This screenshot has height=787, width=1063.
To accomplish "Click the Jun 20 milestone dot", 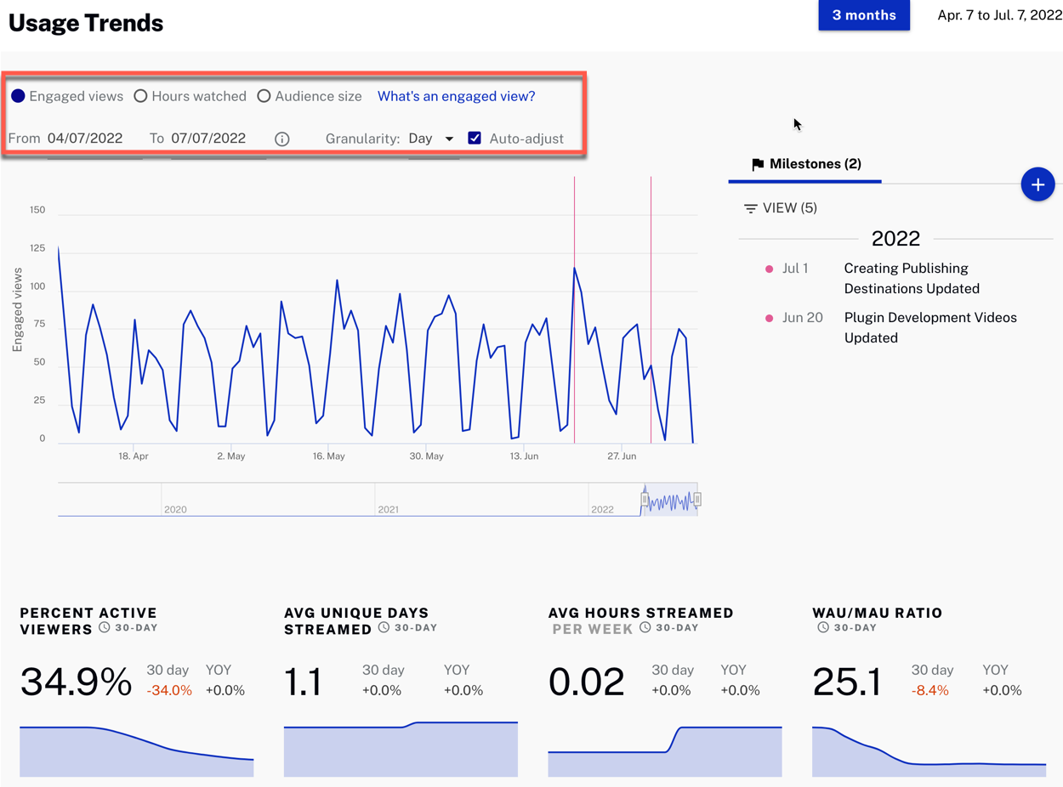I will [x=768, y=318].
